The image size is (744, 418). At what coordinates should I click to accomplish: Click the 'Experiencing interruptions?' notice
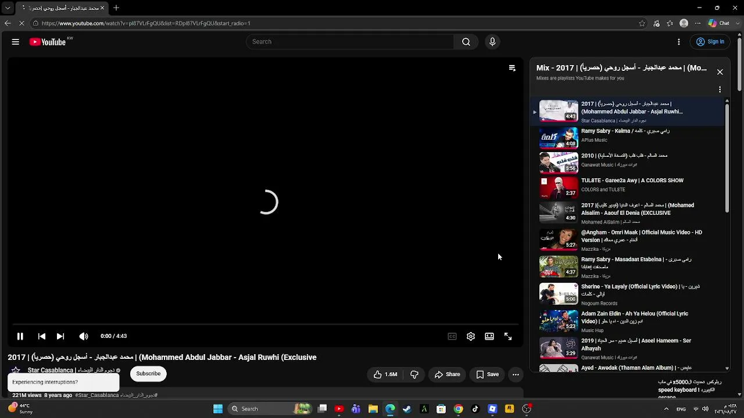pyautogui.click(x=63, y=382)
